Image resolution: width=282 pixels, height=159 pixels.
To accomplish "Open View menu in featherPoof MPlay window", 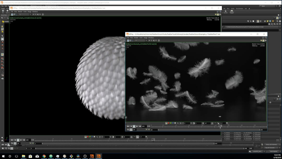I will (132, 38).
